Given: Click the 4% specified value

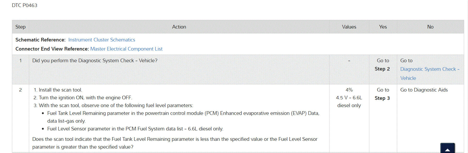Looking at the screenshot, I should click(349, 90).
